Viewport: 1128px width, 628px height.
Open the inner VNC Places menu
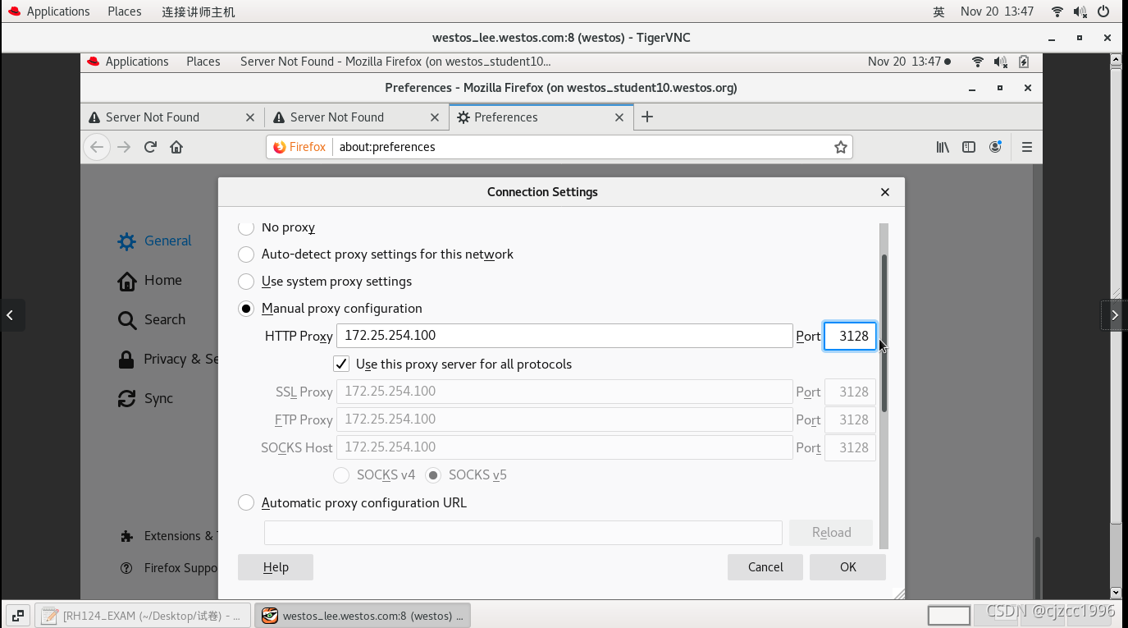coord(203,62)
